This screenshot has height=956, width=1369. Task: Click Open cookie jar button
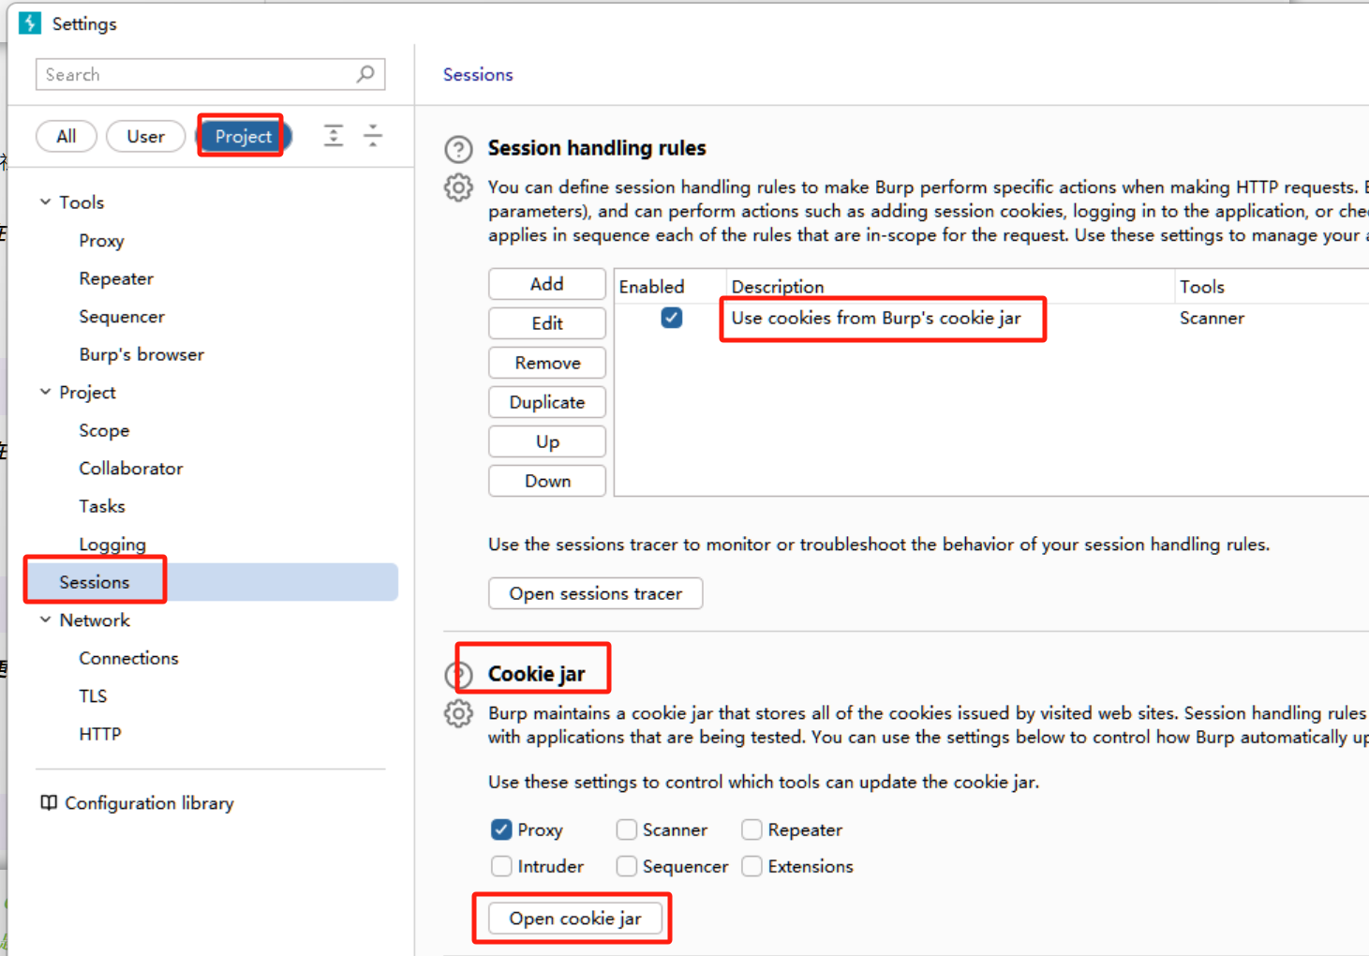(x=575, y=919)
